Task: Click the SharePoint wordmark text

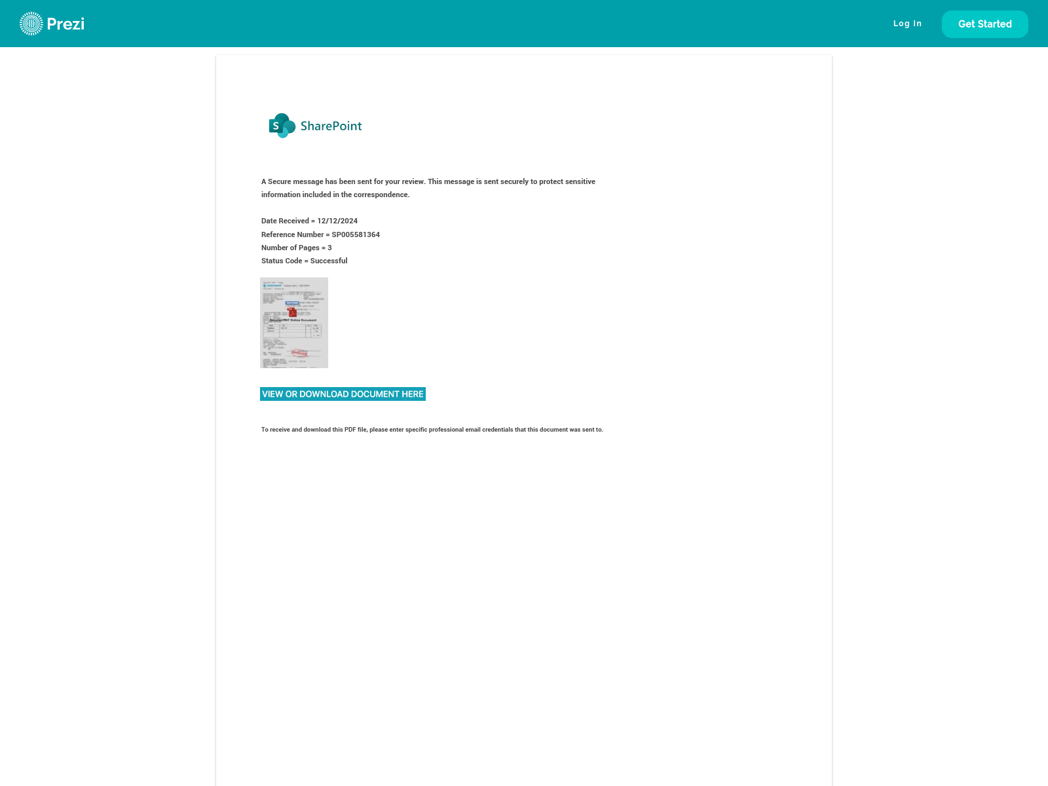Action: click(331, 126)
